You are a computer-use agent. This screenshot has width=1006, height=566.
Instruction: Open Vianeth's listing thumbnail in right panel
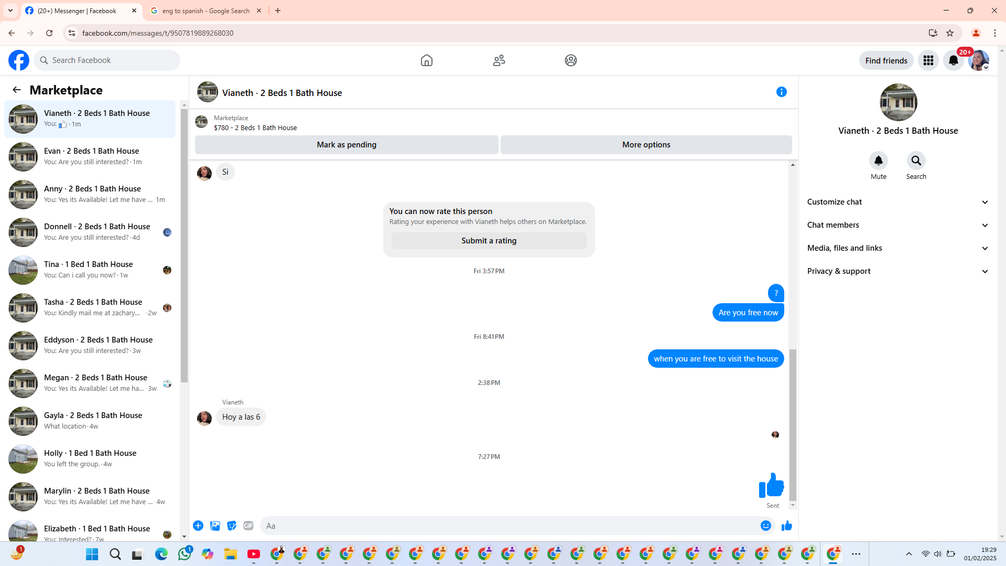(x=898, y=102)
